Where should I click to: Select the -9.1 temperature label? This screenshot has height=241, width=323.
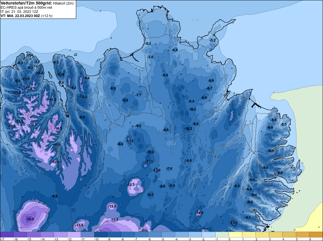[x=248, y=217]
